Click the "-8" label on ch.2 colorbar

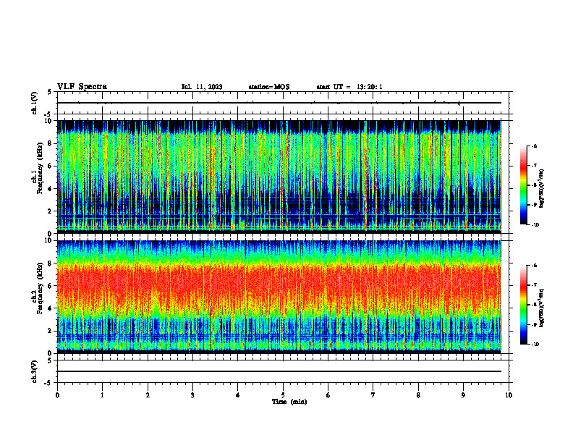click(x=534, y=305)
